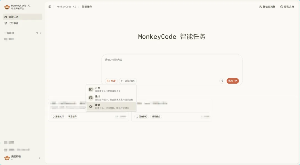Image resolution: width=300 pixels, height=165 pixels.
Task: Open 代码审查 in the sidebar
Action: pyautogui.click(x=22, y=23)
